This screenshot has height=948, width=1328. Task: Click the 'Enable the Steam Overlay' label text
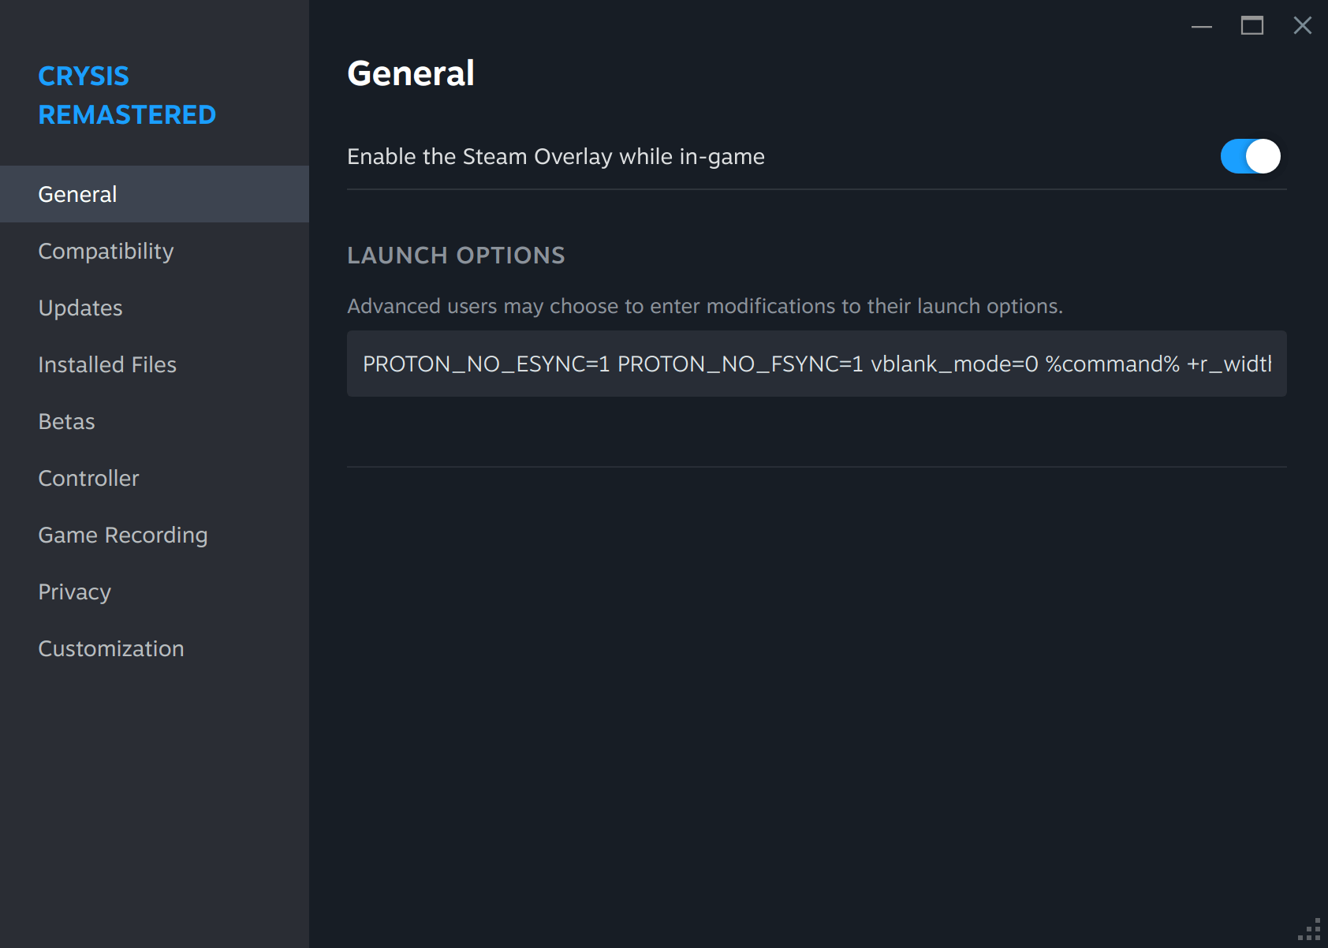555,156
